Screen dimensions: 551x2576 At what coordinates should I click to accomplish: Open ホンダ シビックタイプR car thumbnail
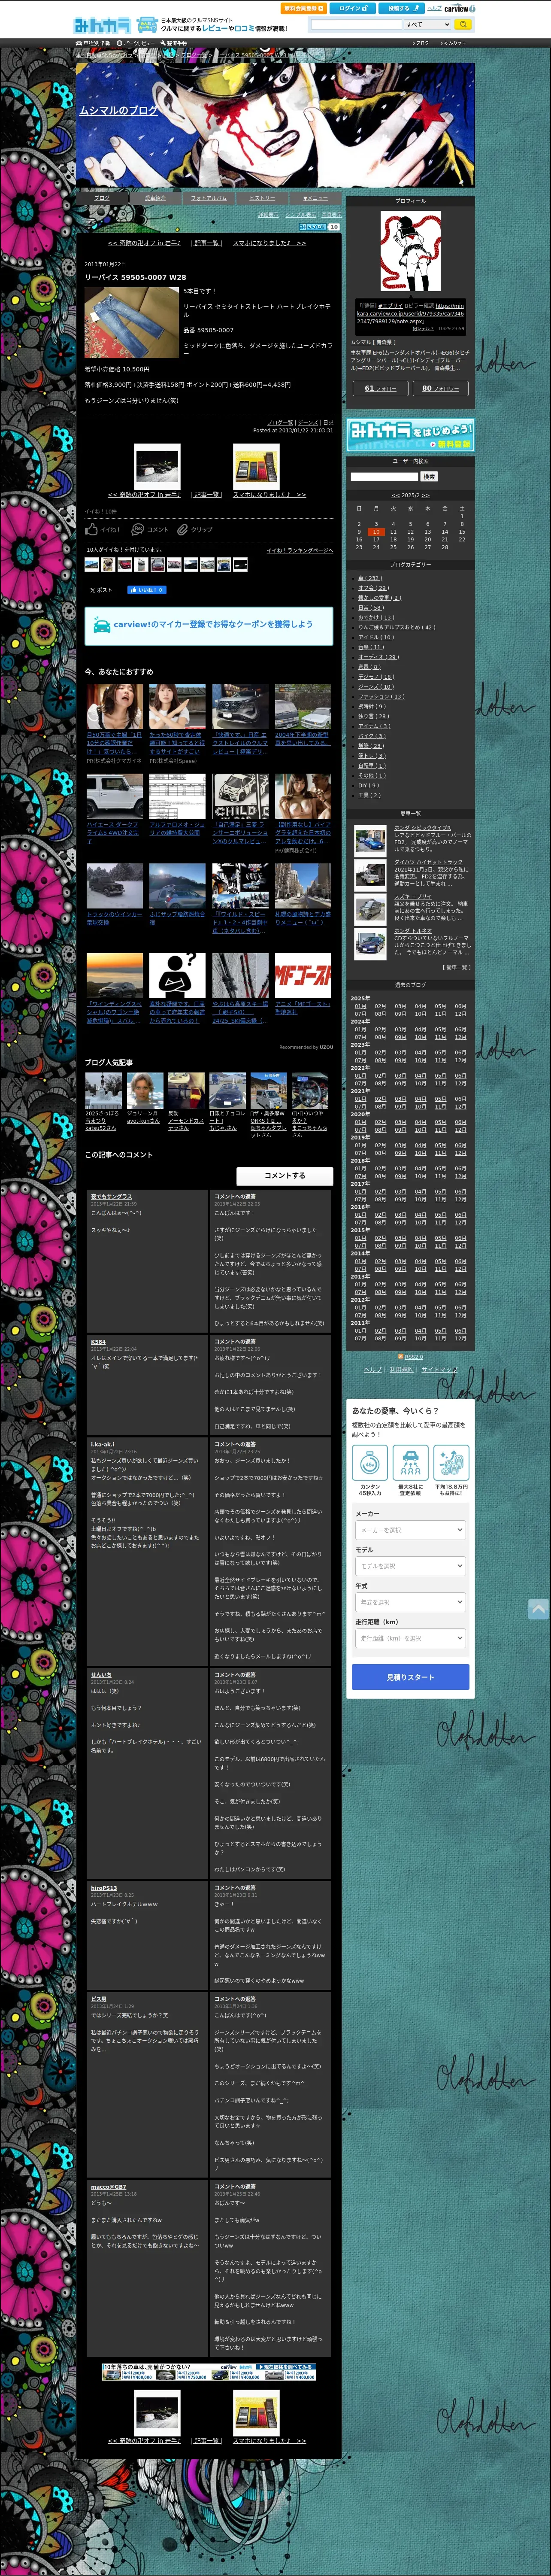pyautogui.click(x=370, y=840)
